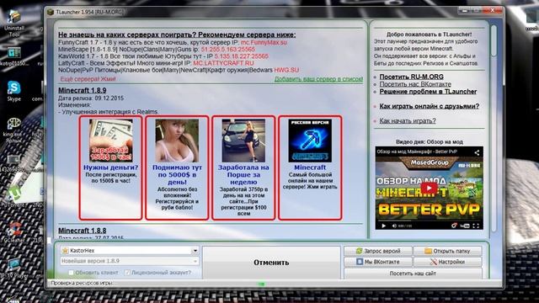Image resolution: width=539 pixels, height=303 pixels.
Task: Click the 'Проверка ресурсов игры' status text
Action: coord(82,284)
